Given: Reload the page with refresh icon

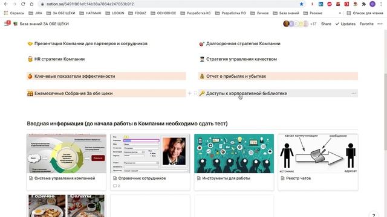Looking at the screenshot, I should click(23, 4).
